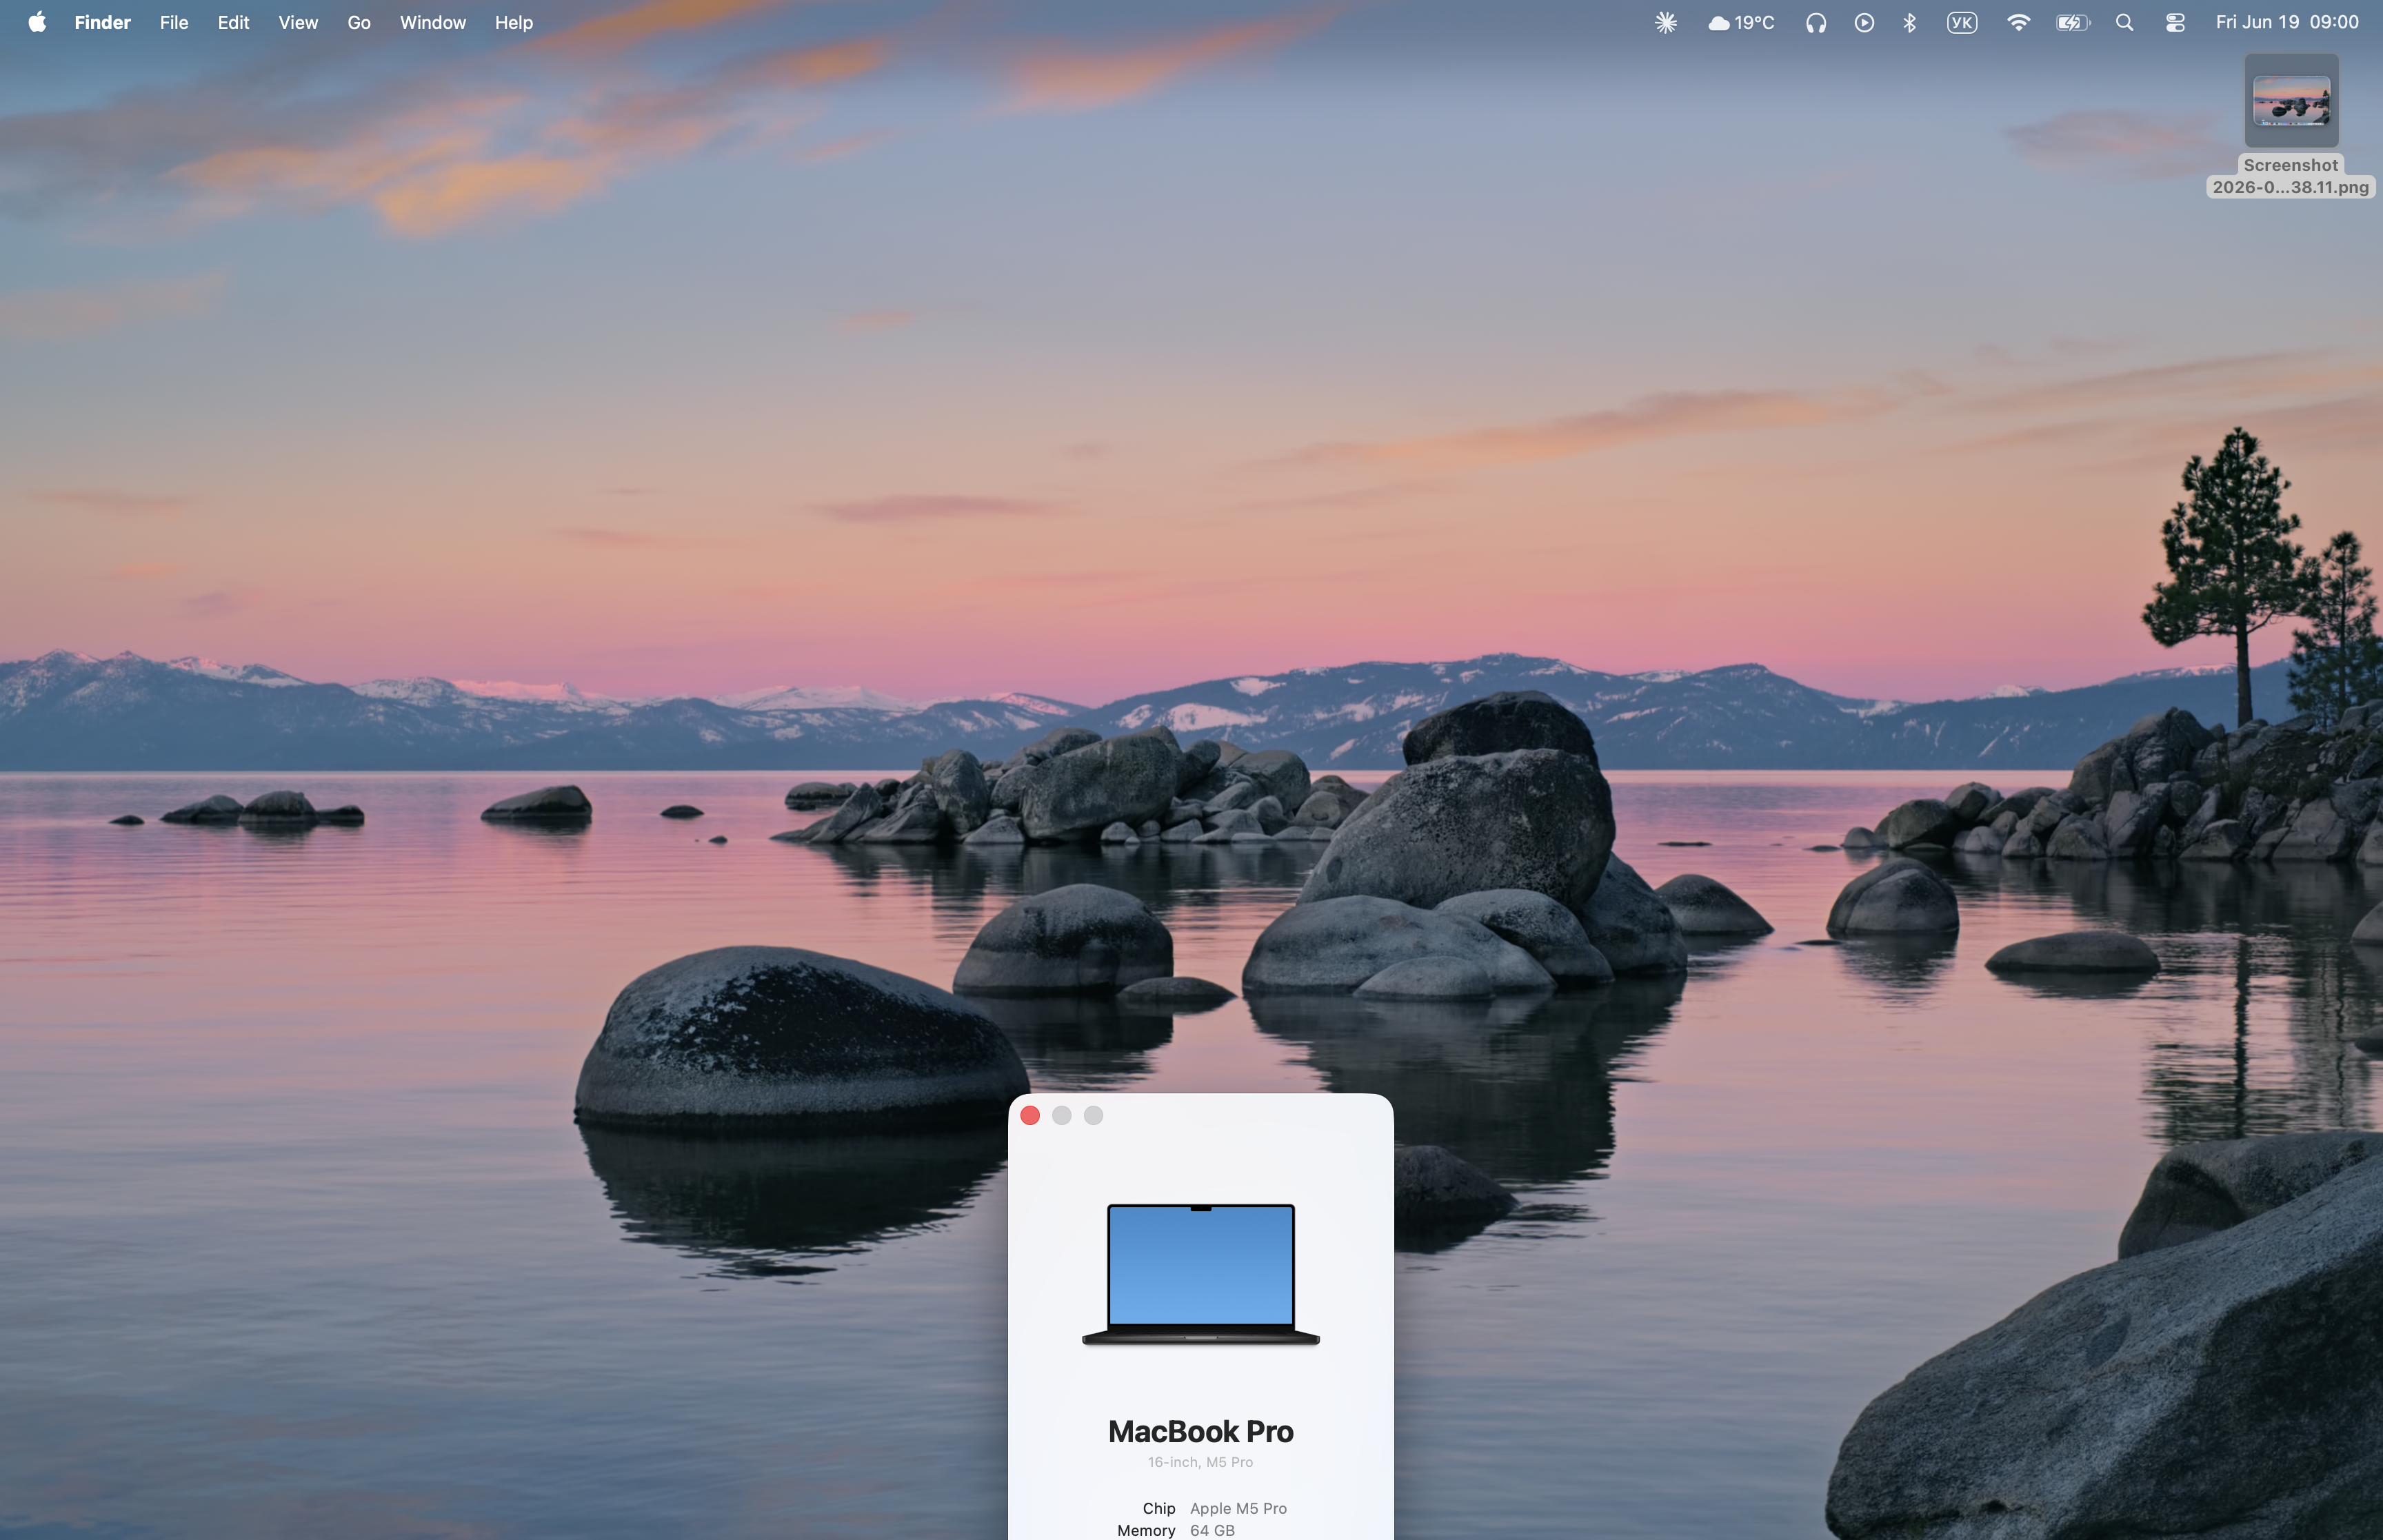Viewport: 2383px width, 1540px height.
Task: Open Control Center toggles icon
Action: point(2175,22)
